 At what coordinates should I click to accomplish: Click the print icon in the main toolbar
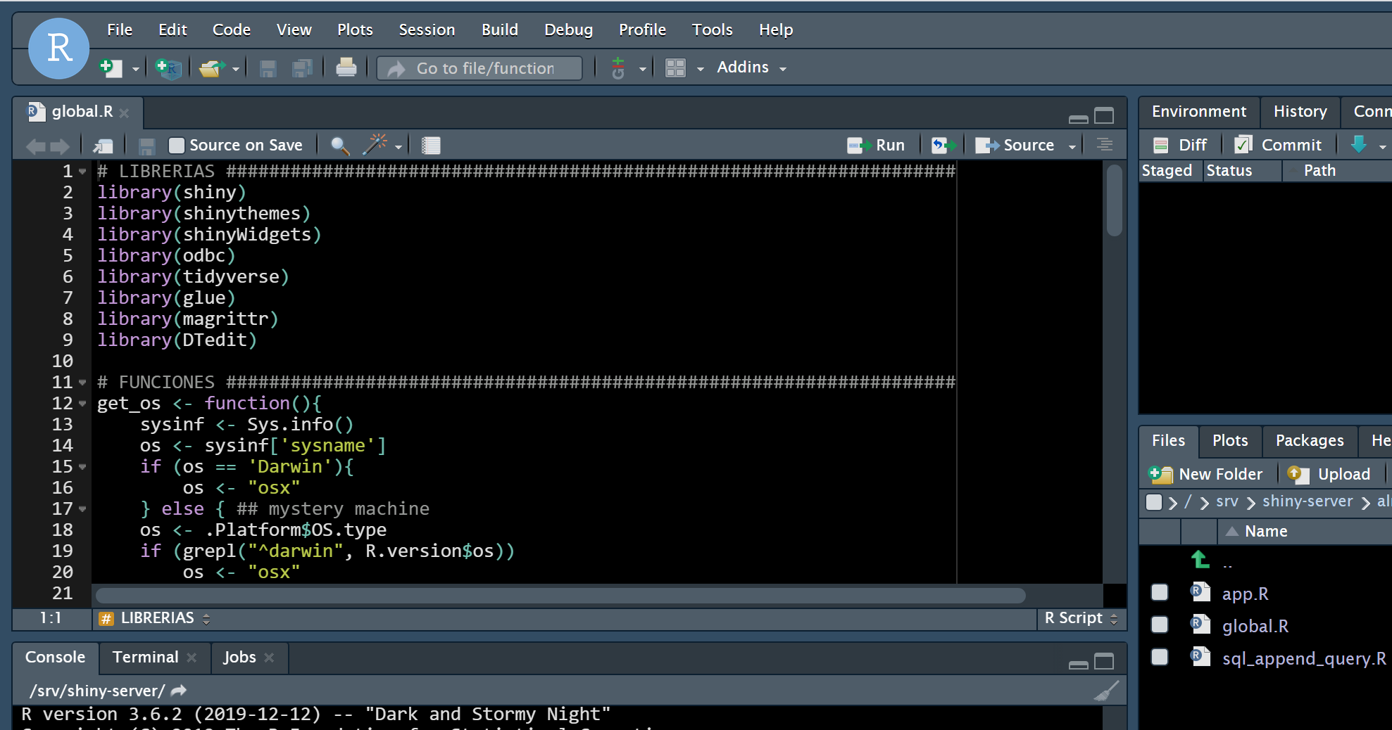pyautogui.click(x=346, y=68)
